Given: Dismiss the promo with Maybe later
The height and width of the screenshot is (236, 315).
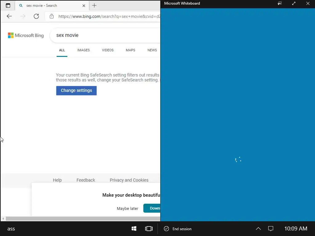Looking at the screenshot, I should [x=128, y=209].
